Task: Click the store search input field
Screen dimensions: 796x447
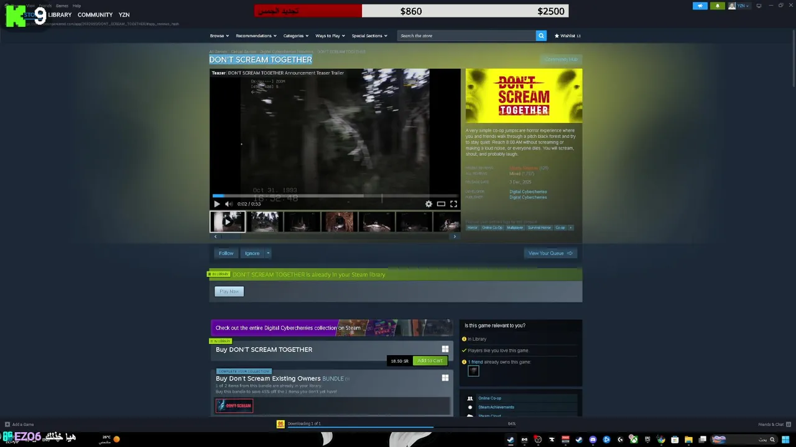Action: [x=466, y=35]
